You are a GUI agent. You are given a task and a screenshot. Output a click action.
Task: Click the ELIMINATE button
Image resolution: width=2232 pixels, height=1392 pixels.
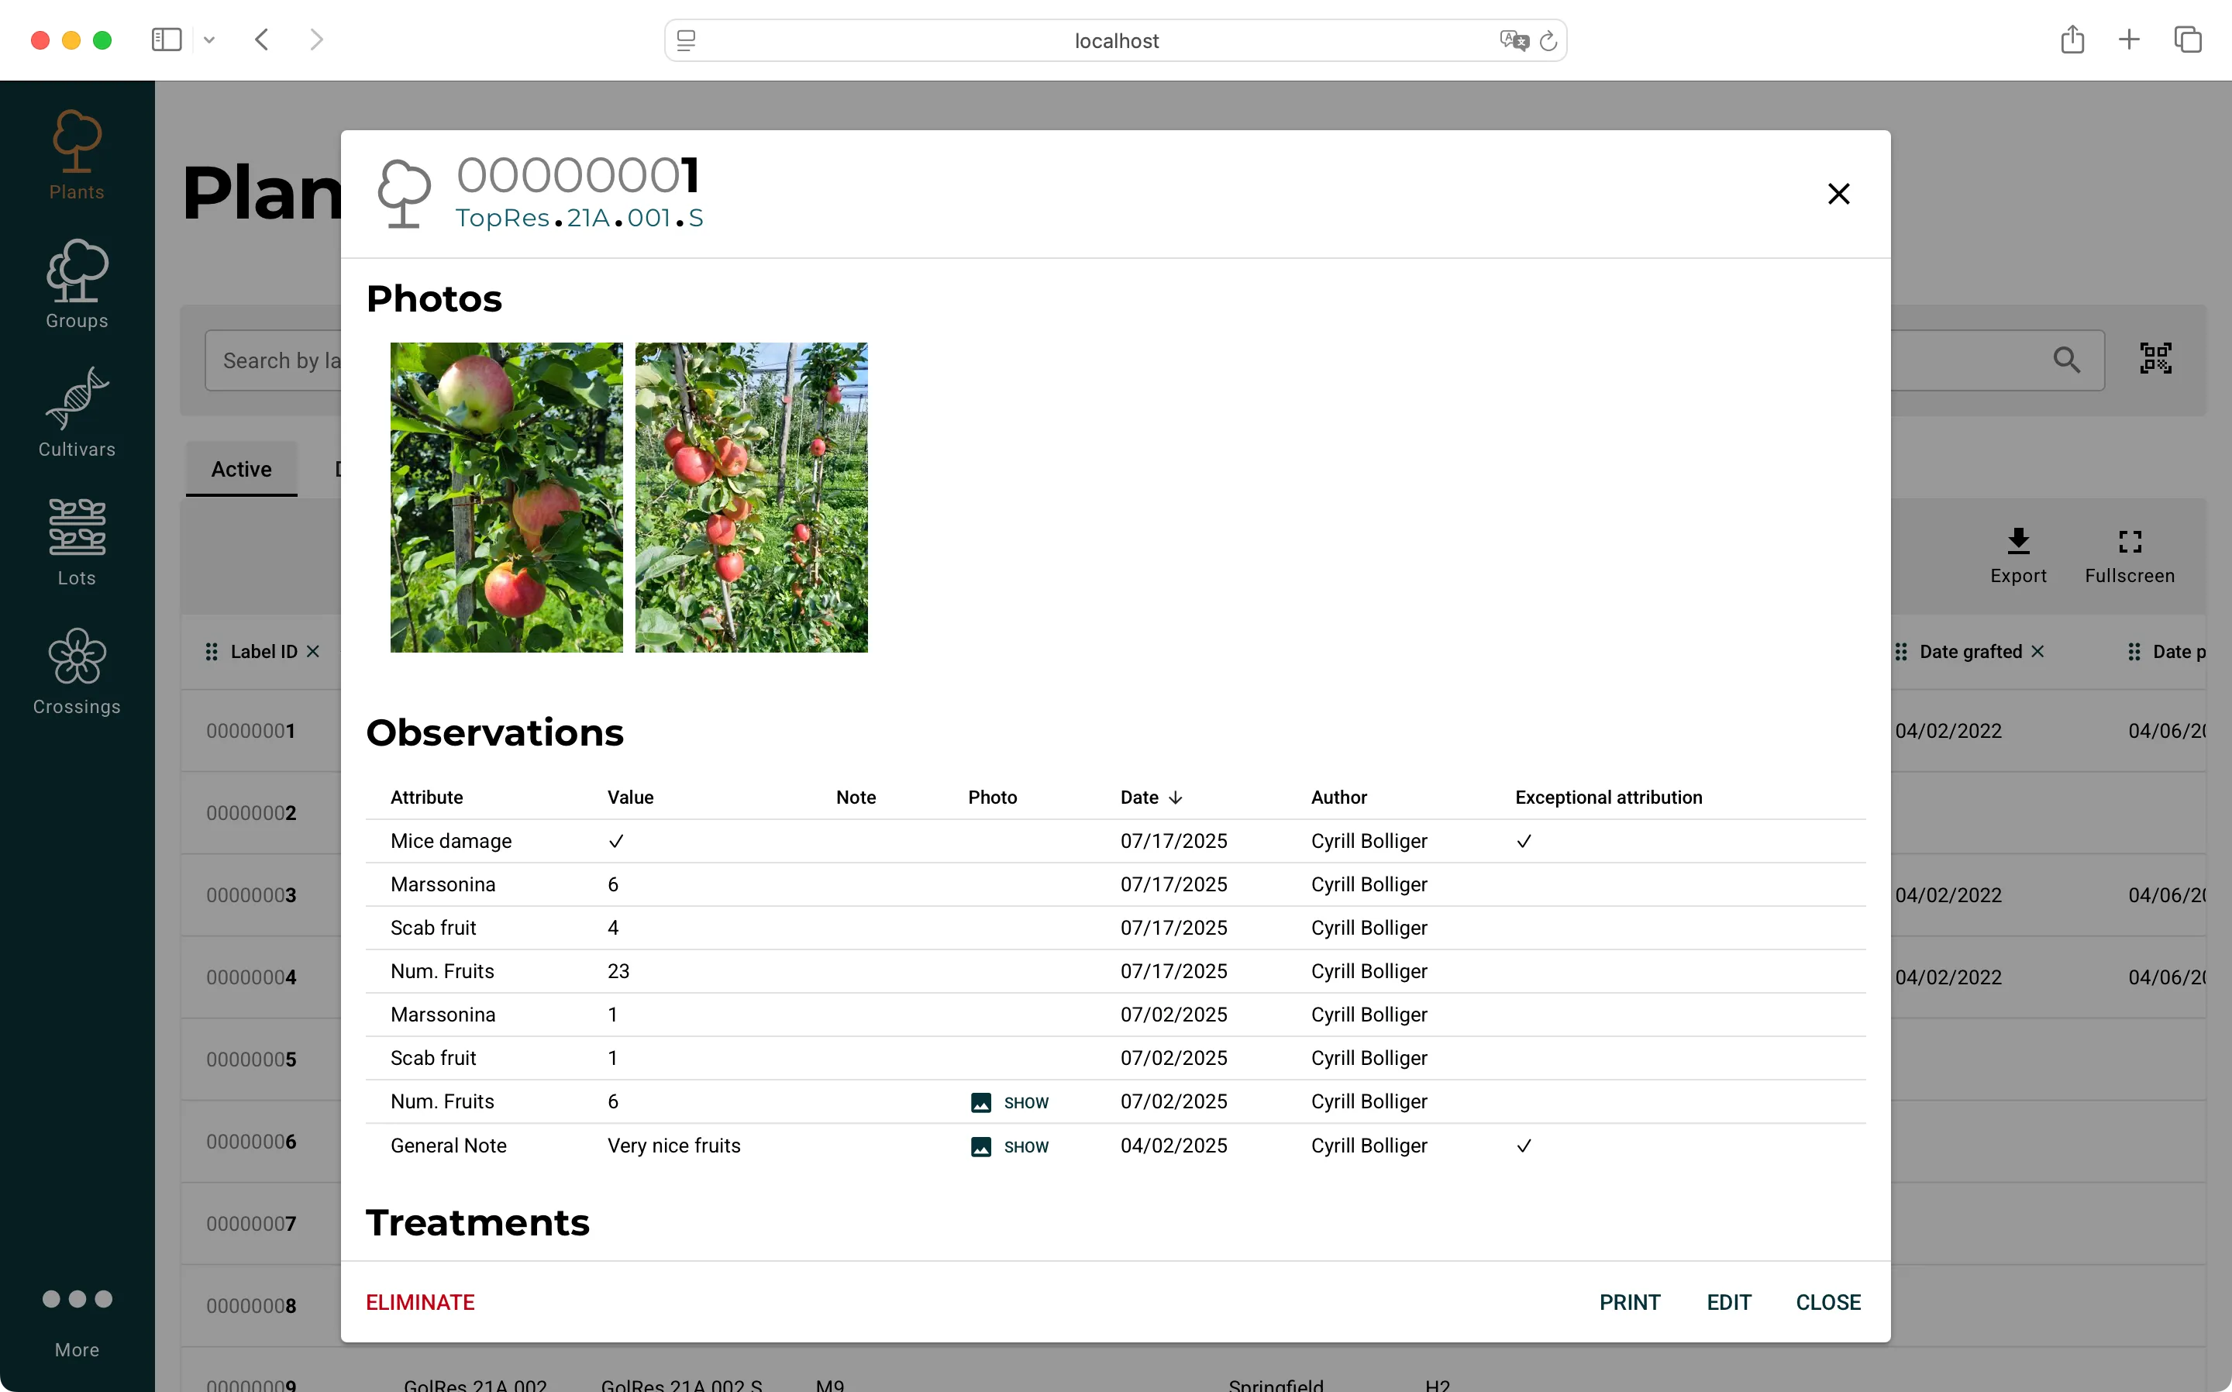(420, 1302)
